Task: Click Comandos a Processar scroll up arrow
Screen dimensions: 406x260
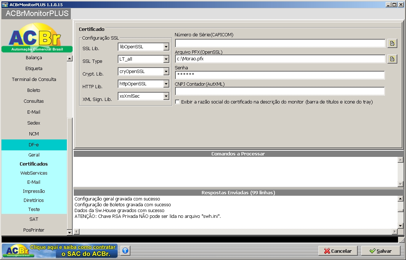Action: [x=400, y=160]
